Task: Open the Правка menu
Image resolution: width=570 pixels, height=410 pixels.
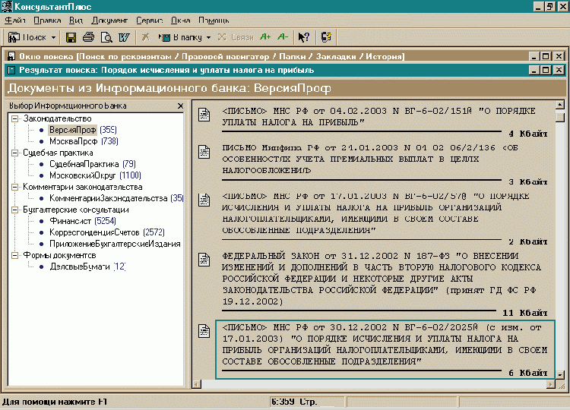Action: pyautogui.click(x=47, y=20)
